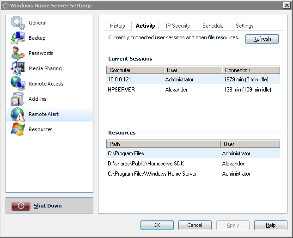Open General settings gear icon
This screenshot has width=293, height=238.
(18, 23)
